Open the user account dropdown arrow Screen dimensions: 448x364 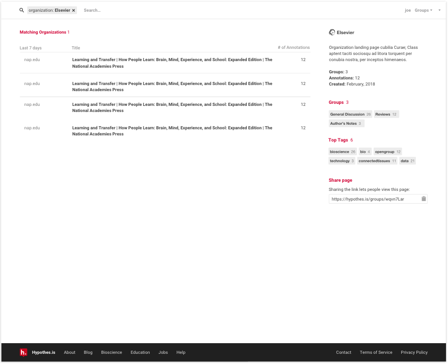click(x=439, y=10)
